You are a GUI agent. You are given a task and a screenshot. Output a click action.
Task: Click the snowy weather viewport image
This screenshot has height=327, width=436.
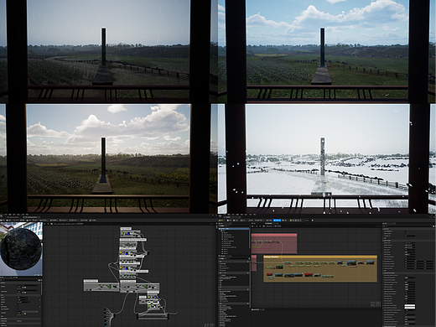pos(327,158)
